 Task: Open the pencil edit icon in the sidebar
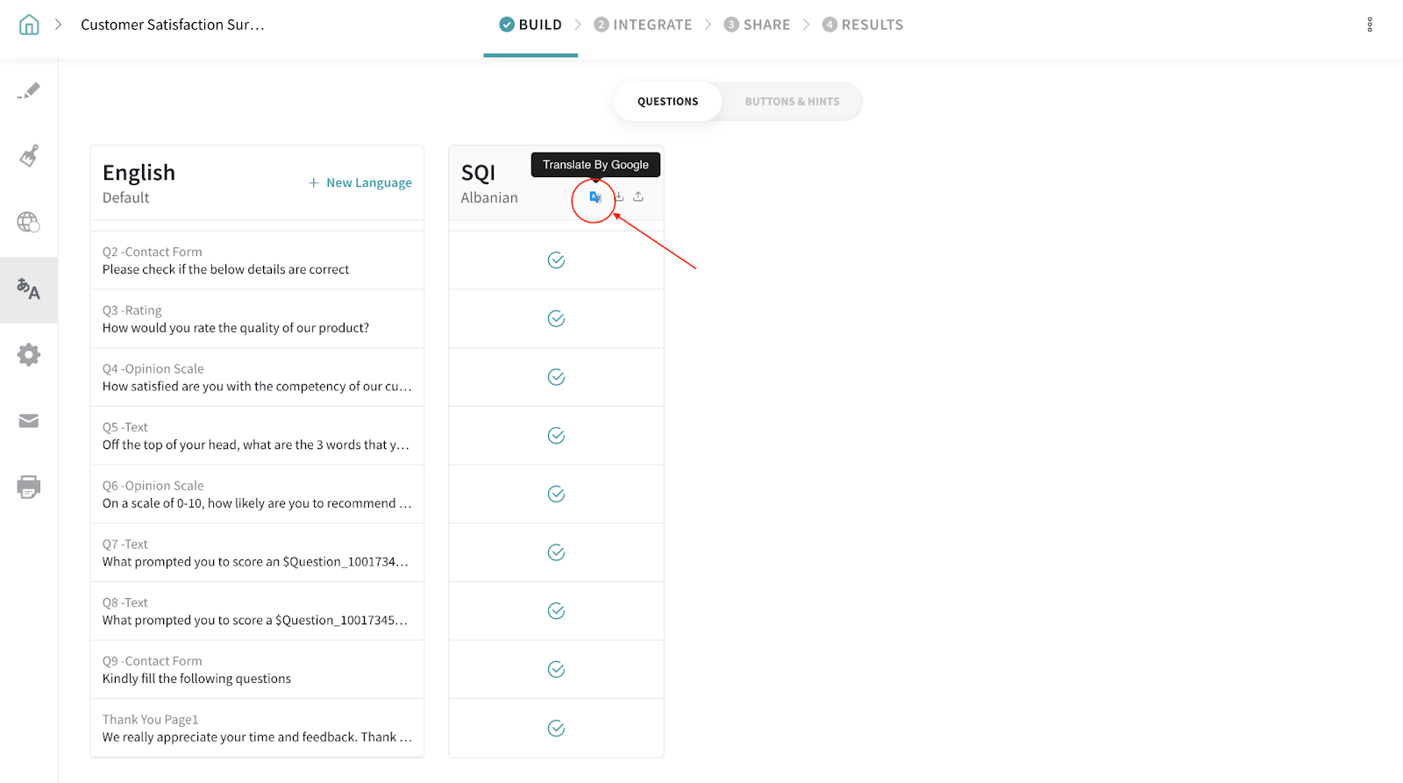pyautogui.click(x=29, y=91)
